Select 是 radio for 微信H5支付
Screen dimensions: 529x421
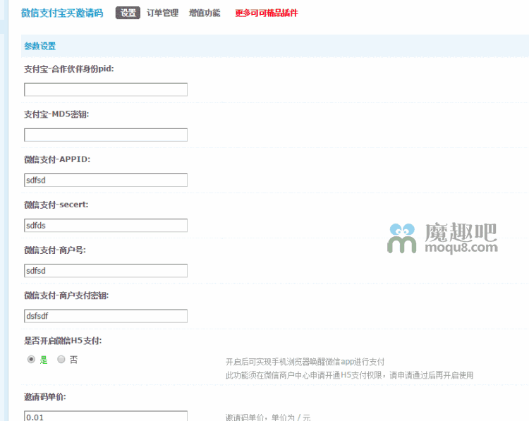31,360
